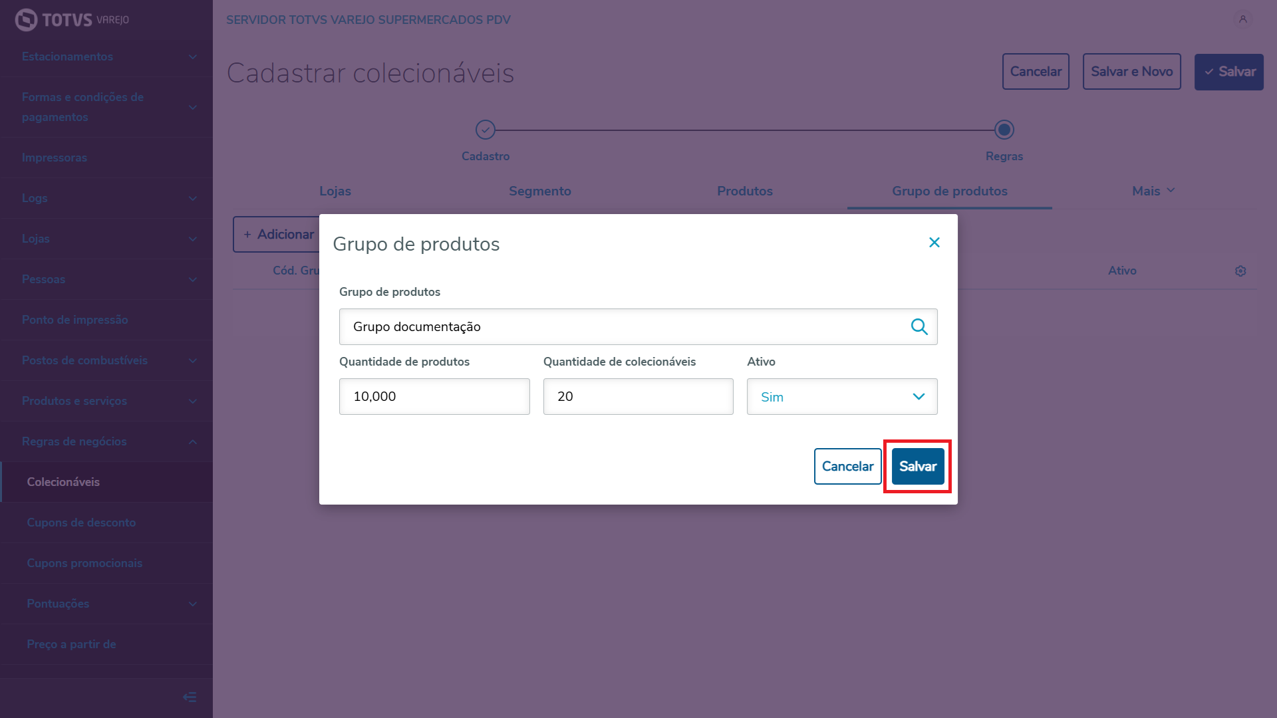The image size is (1277, 718).
Task: Switch to the Produtos tab
Action: pos(745,191)
